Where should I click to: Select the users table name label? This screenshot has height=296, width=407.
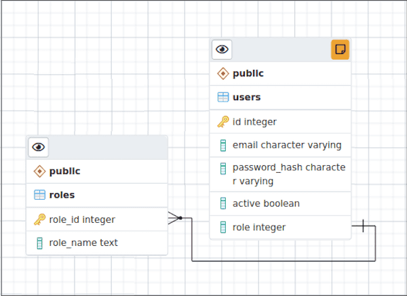click(246, 97)
